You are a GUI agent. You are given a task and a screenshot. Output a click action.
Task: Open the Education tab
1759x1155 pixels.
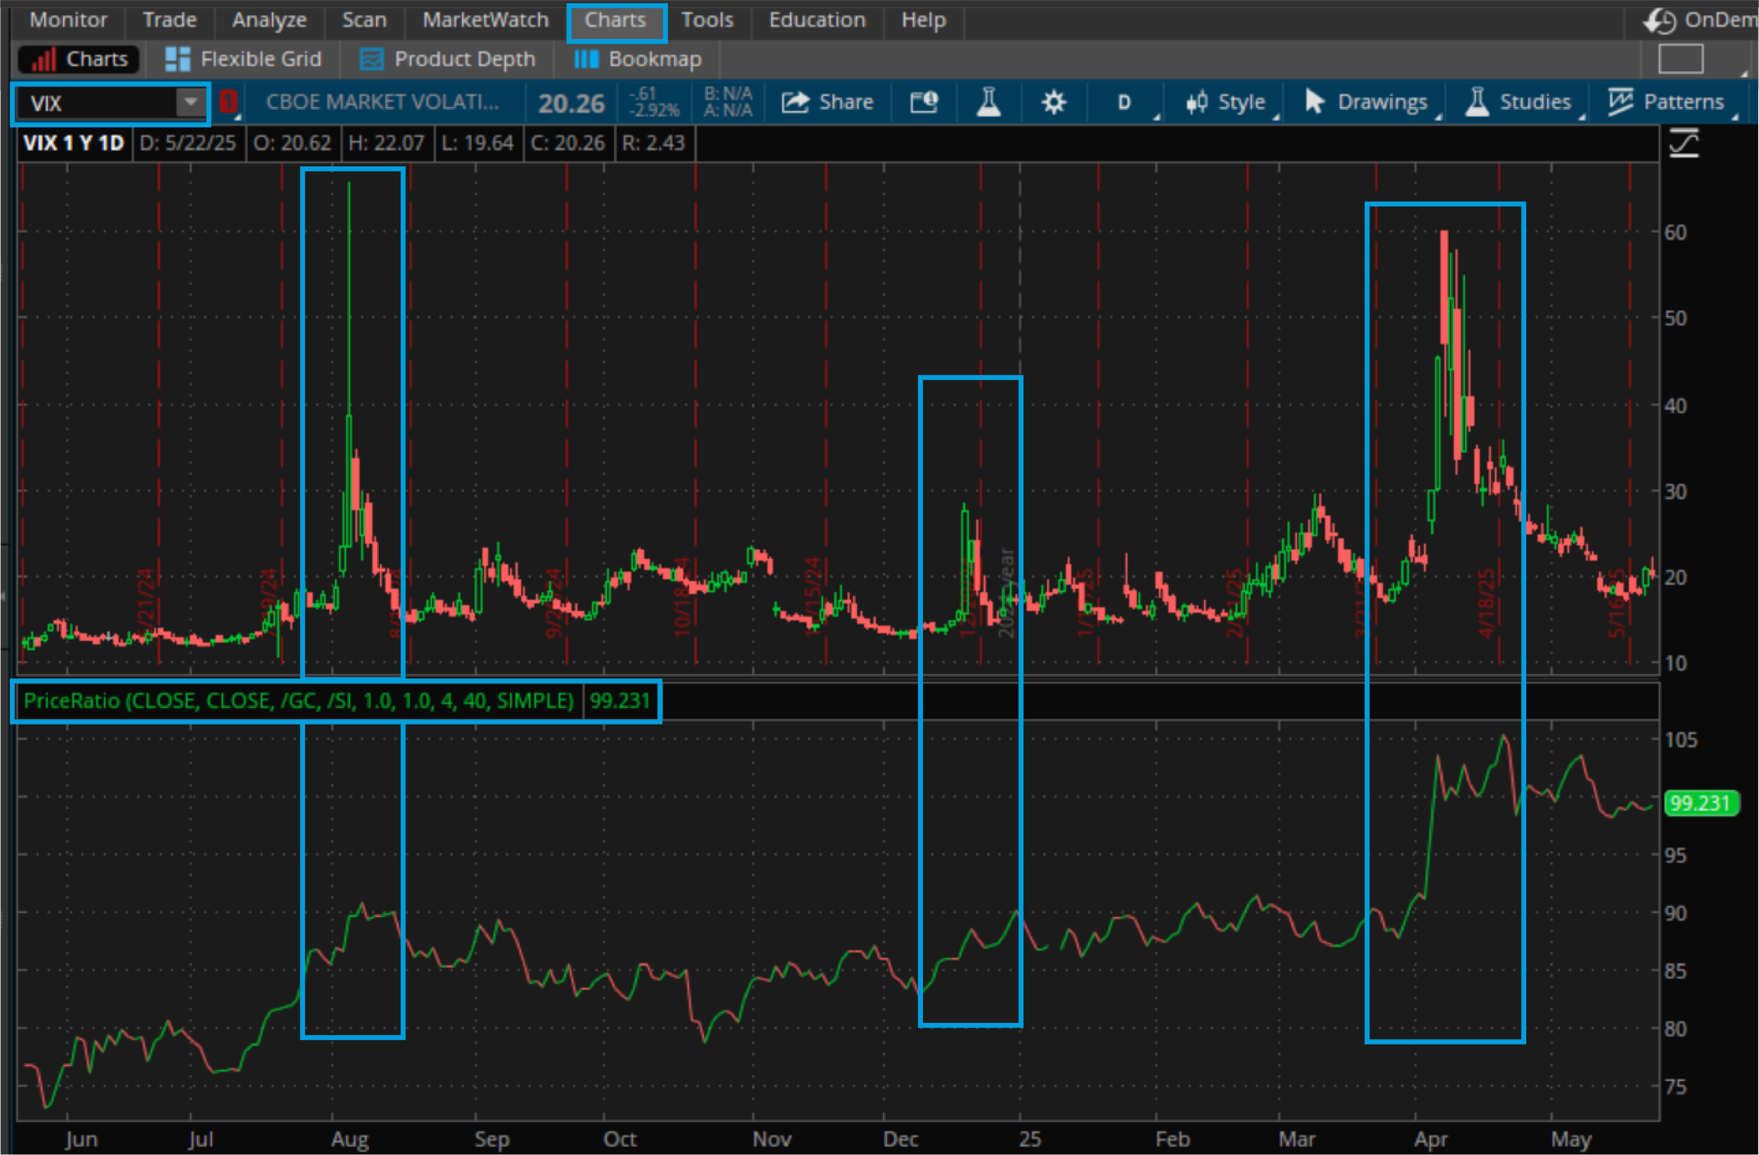(x=817, y=20)
